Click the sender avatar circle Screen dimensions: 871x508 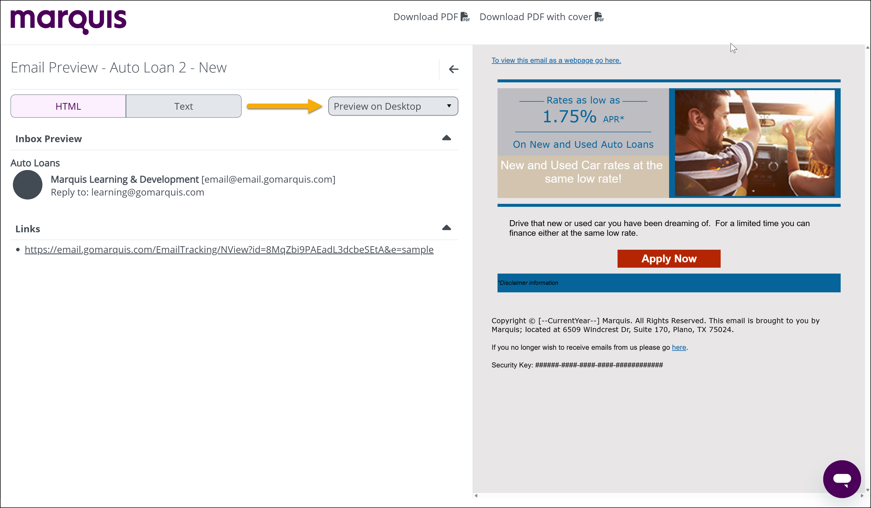tap(28, 185)
